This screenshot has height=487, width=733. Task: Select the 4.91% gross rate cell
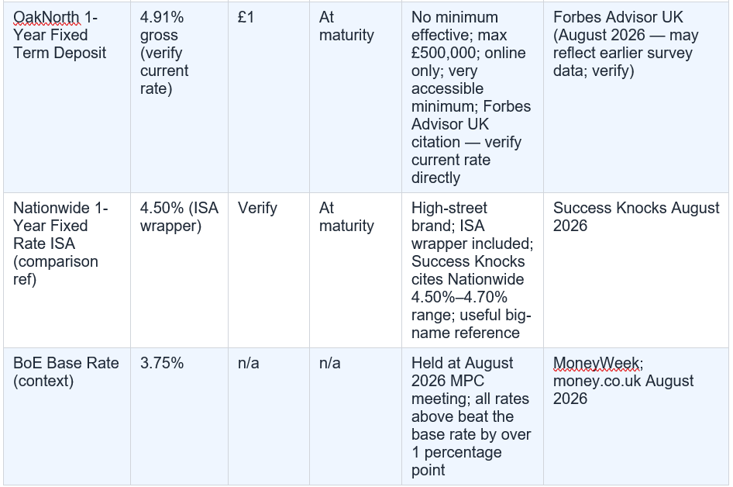(179, 97)
